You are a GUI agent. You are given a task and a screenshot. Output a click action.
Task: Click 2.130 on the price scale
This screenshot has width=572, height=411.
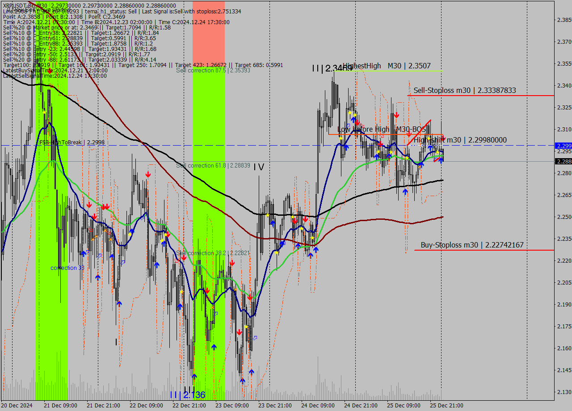click(564, 392)
